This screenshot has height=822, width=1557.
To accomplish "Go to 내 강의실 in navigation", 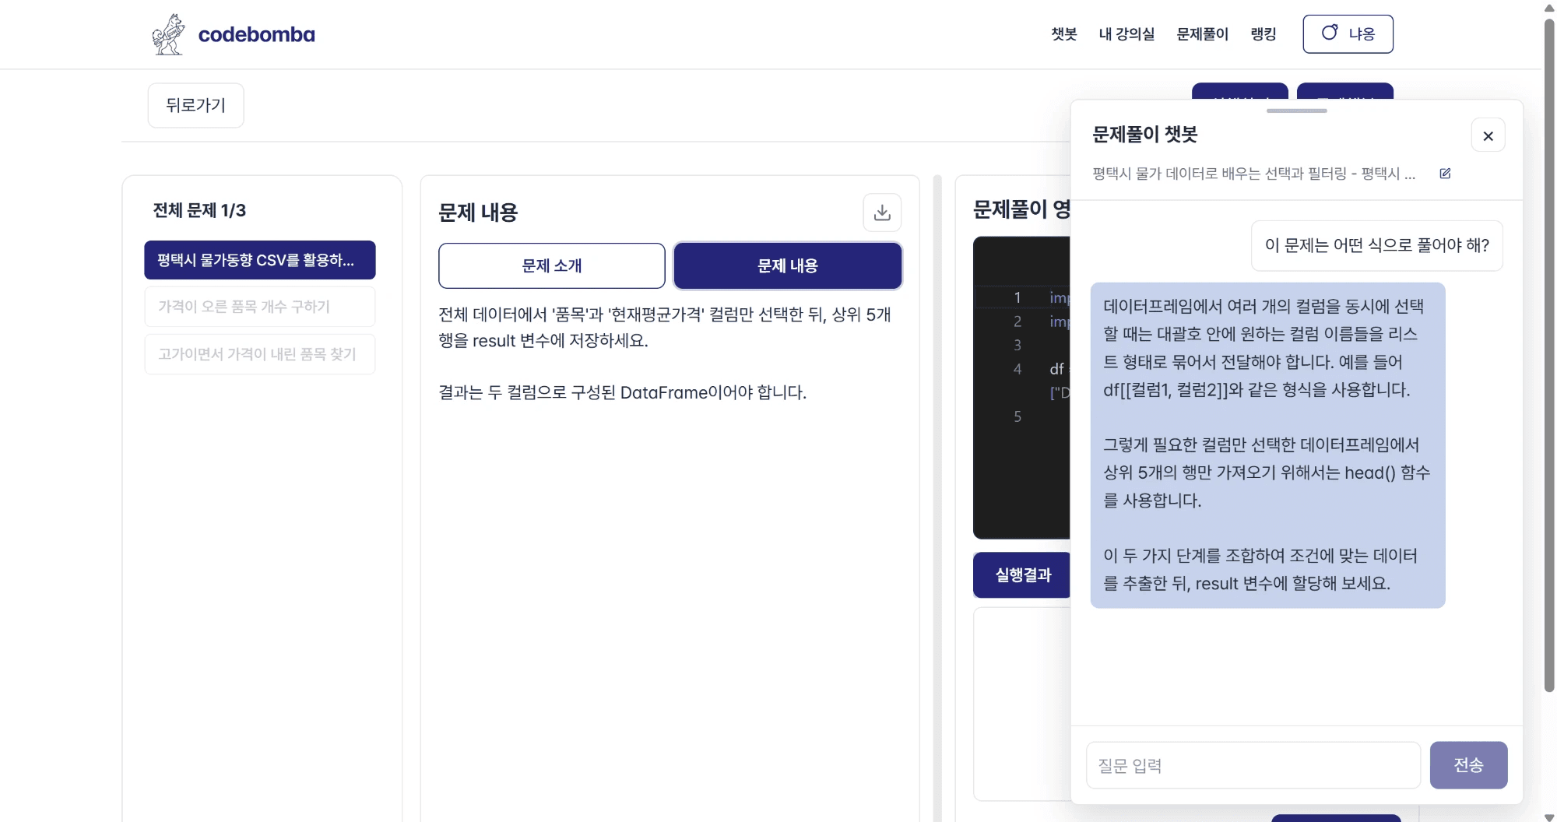I will (1126, 34).
